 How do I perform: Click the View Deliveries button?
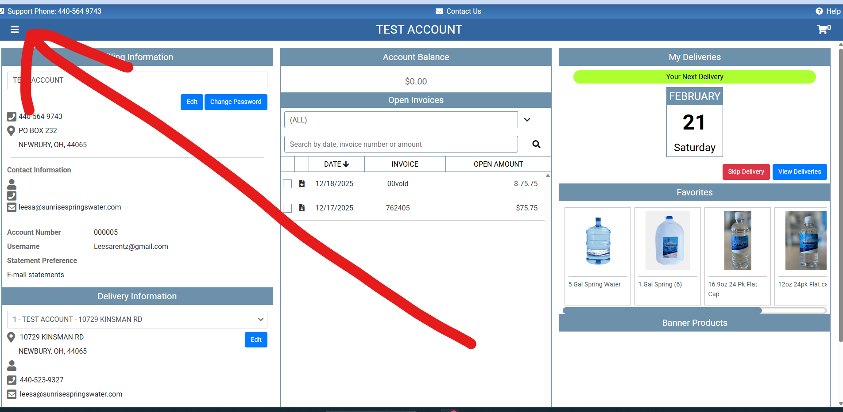tap(799, 172)
